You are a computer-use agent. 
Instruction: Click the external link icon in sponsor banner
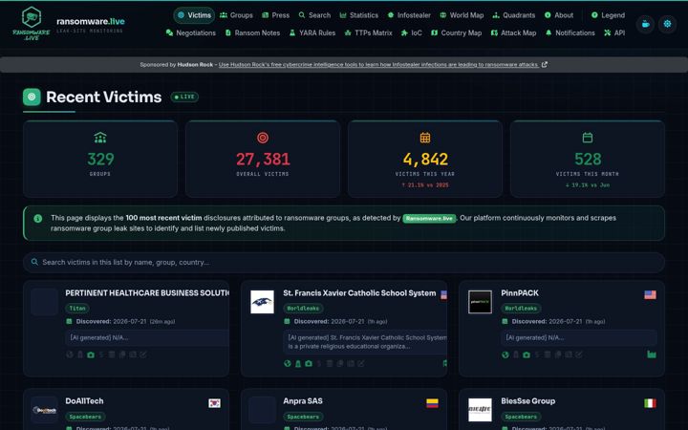coord(545,65)
